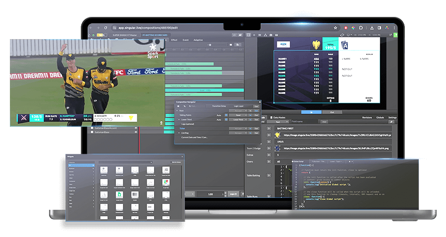Collapse the Lower Third navigator node
The width and height of the screenshot is (446, 237).
179,120
